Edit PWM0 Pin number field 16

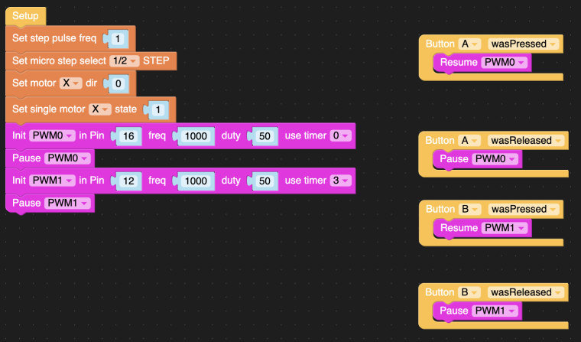click(x=128, y=136)
